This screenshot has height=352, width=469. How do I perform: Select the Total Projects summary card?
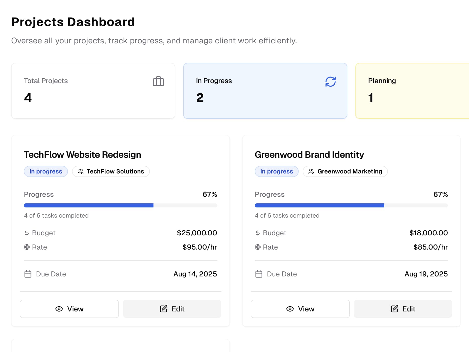coord(93,91)
